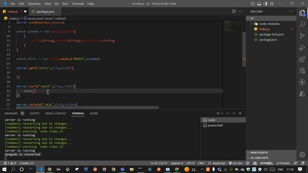
Task: Switch to the package.json editor tab
Action: click(45, 12)
